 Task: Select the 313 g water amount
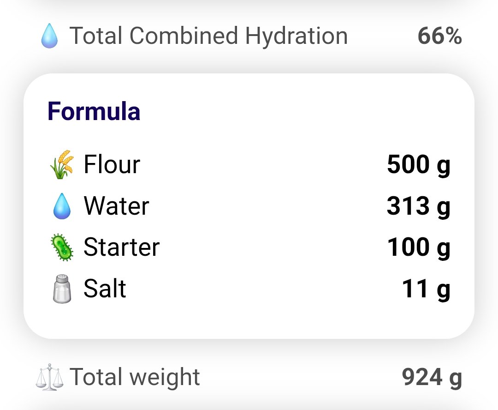[419, 206]
